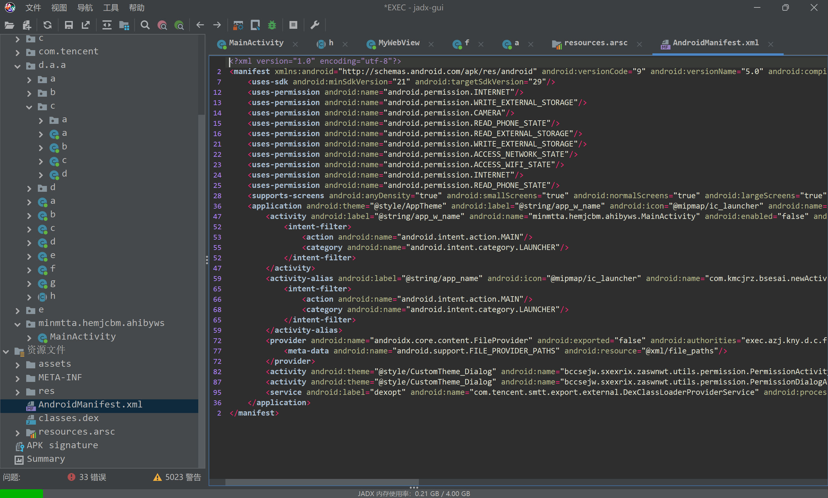Toggle Sync with editor in toolbar
The image size is (828, 498).
pyautogui.click(x=107, y=25)
